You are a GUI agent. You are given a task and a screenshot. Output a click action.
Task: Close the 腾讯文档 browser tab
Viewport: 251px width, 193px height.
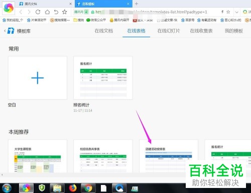pyautogui.click(x=70, y=4)
